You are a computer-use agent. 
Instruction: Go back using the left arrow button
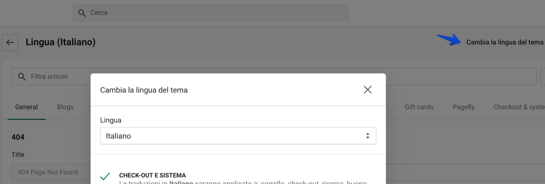click(10, 42)
